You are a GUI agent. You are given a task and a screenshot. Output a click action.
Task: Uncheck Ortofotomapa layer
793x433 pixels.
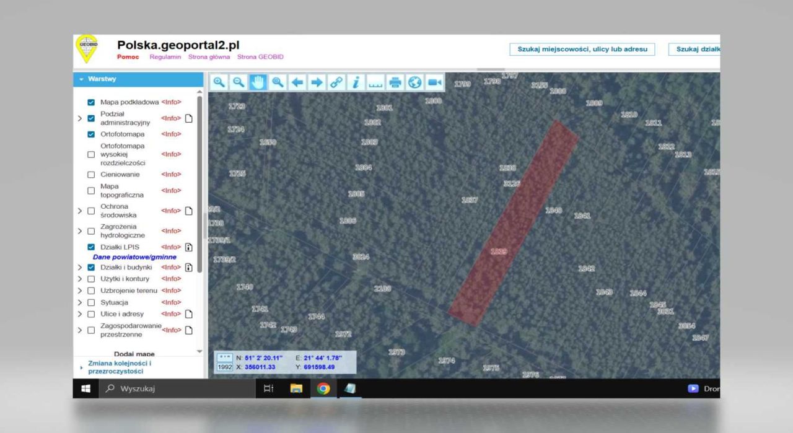point(92,134)
